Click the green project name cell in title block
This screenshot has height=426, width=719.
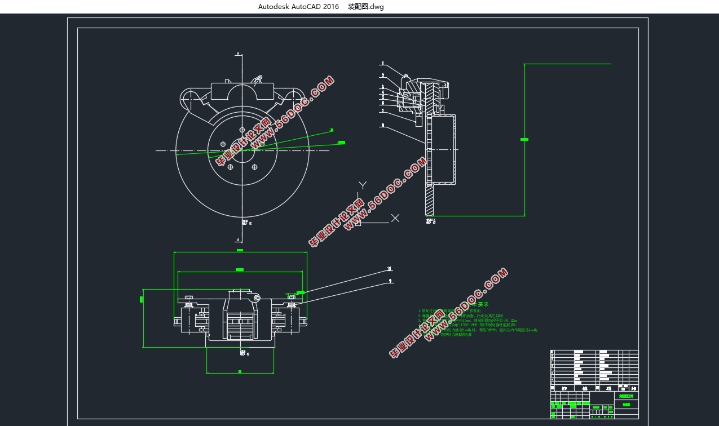[627, 397]
